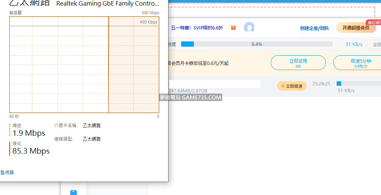Click the blue icon below Task Manager
Viewport: 381px width, 195px height.
[73, 192]
